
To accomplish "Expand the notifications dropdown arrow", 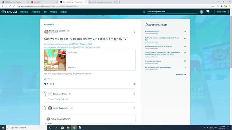I will [211, 12].
